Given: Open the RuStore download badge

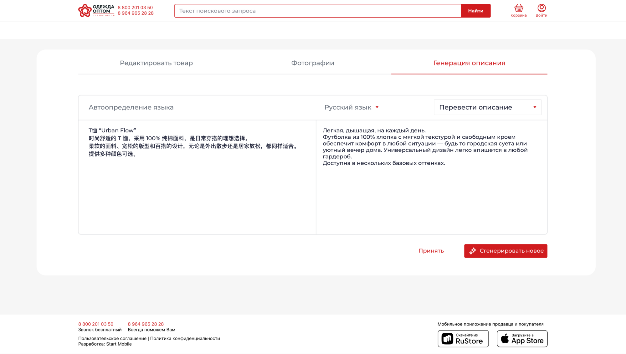Looking at the screenshot, I should pyautogui.click(x=463, y=338).
